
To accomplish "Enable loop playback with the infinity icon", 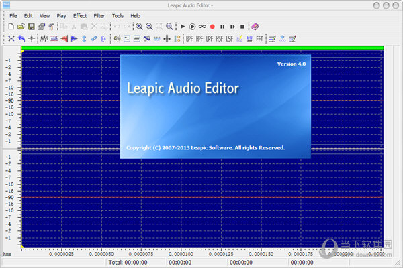I will (202, 27).
